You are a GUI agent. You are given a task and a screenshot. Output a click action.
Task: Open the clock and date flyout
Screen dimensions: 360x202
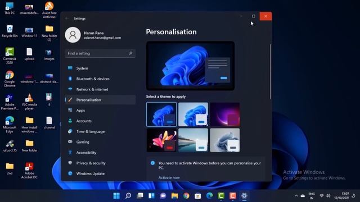point(341,196)
